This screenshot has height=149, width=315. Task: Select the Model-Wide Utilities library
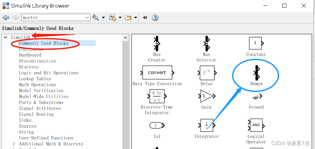[x=44, y=96]
